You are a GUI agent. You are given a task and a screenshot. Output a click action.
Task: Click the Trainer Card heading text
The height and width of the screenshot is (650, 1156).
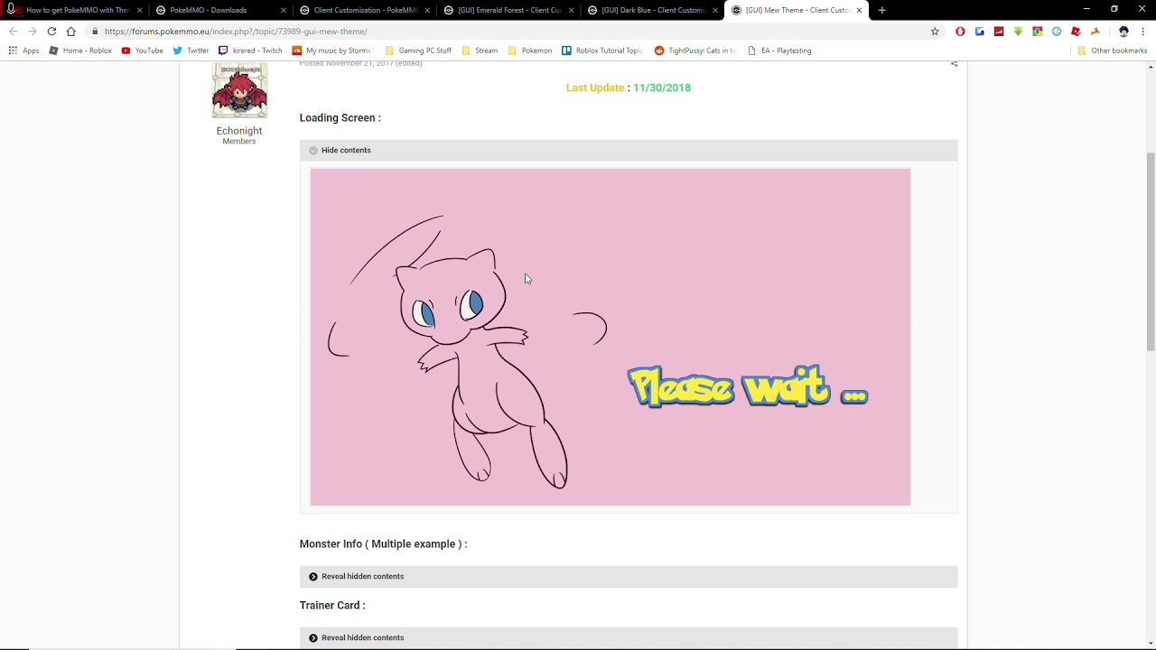332,606
